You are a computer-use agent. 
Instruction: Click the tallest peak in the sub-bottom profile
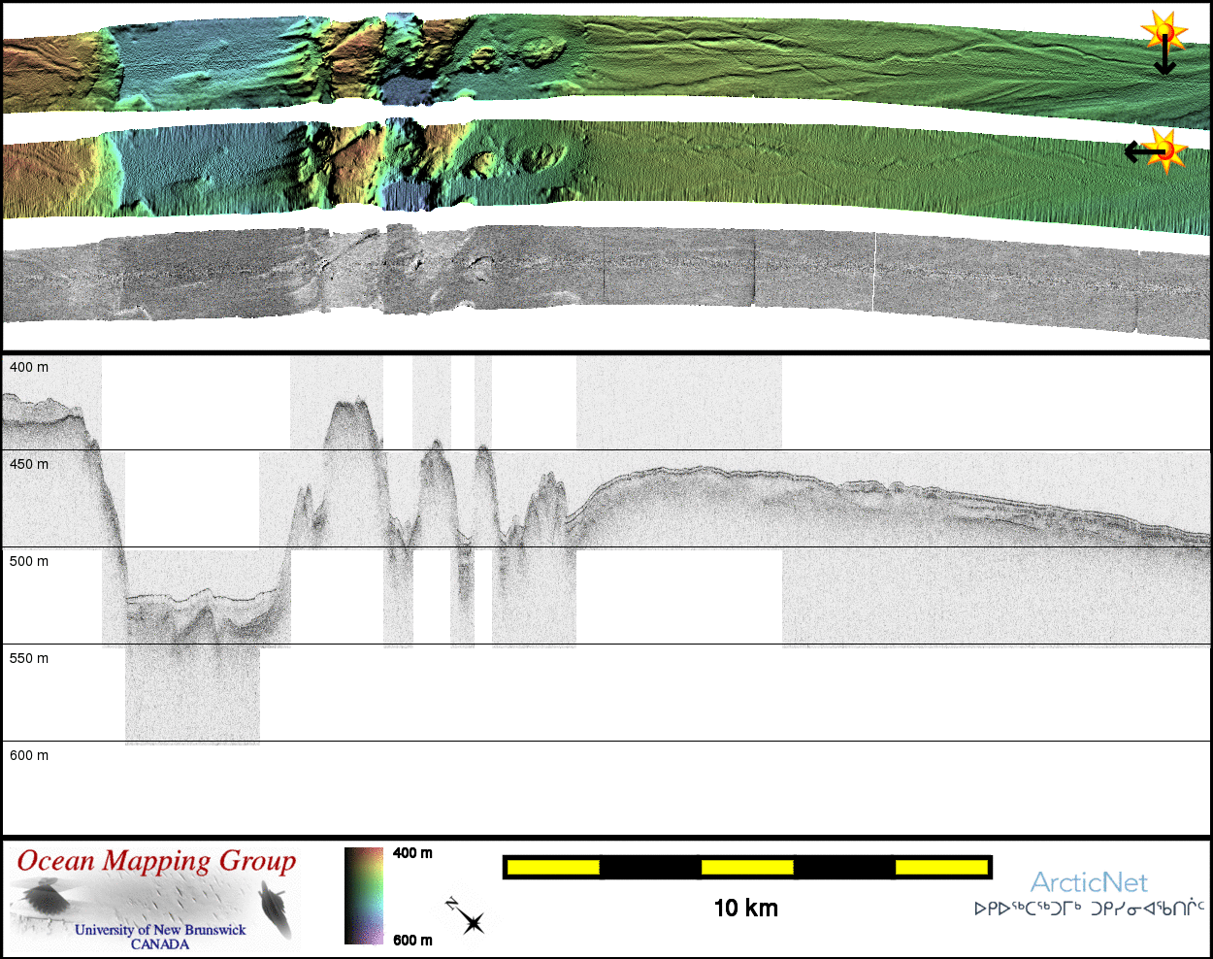click(x=347, y=404)
